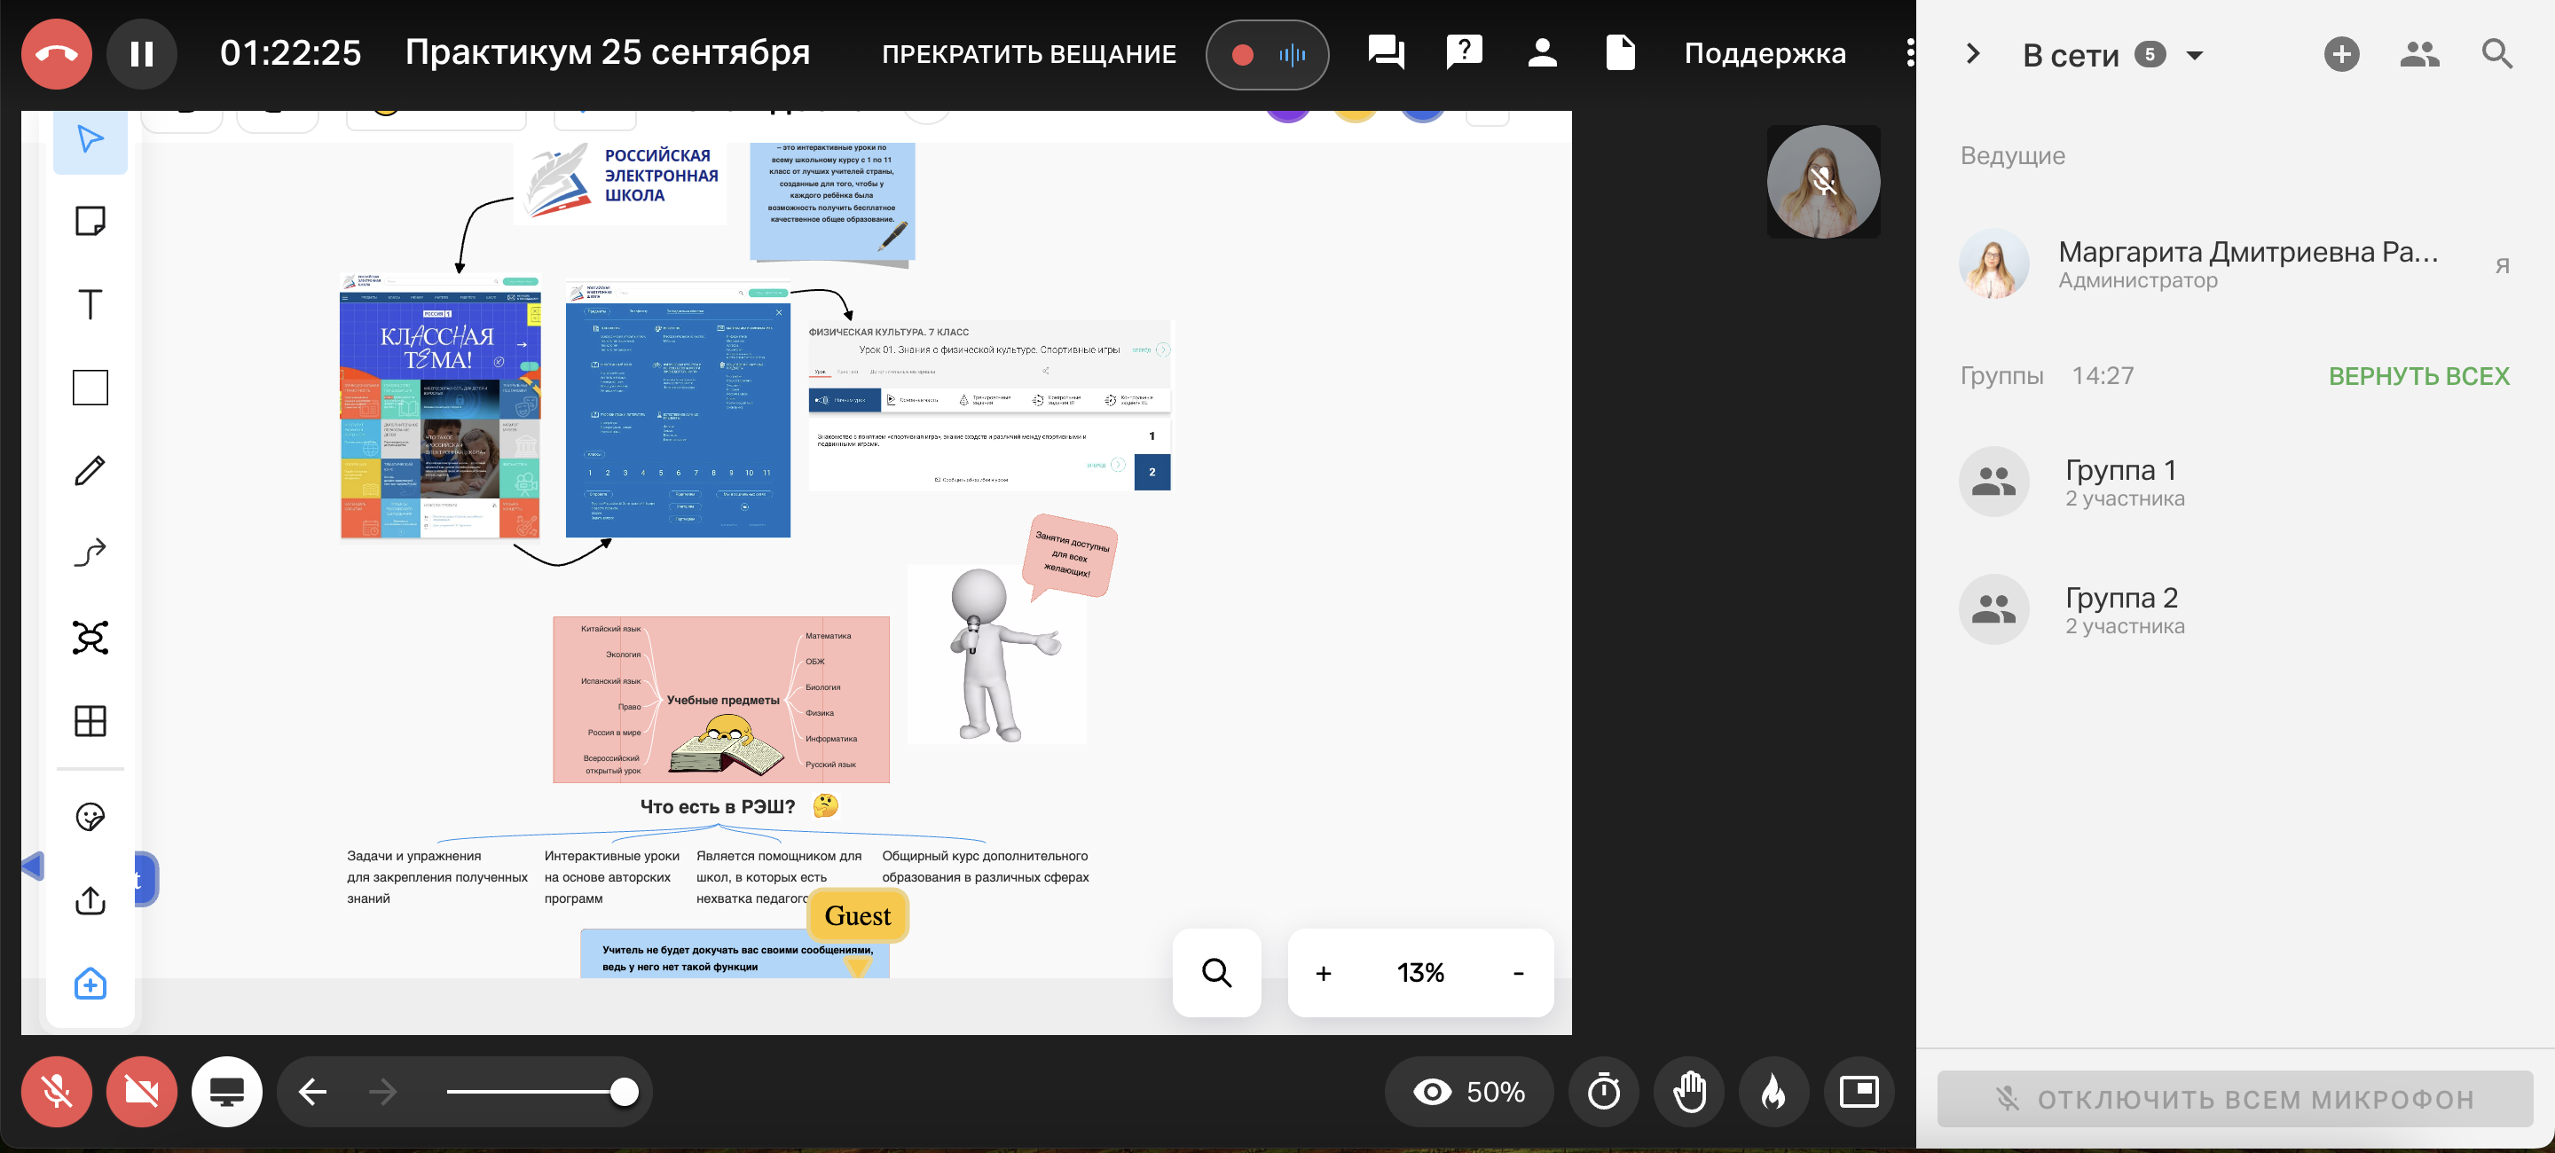Click the bottom slider handle
2555x1153 pixels.
click(624, 1092)
